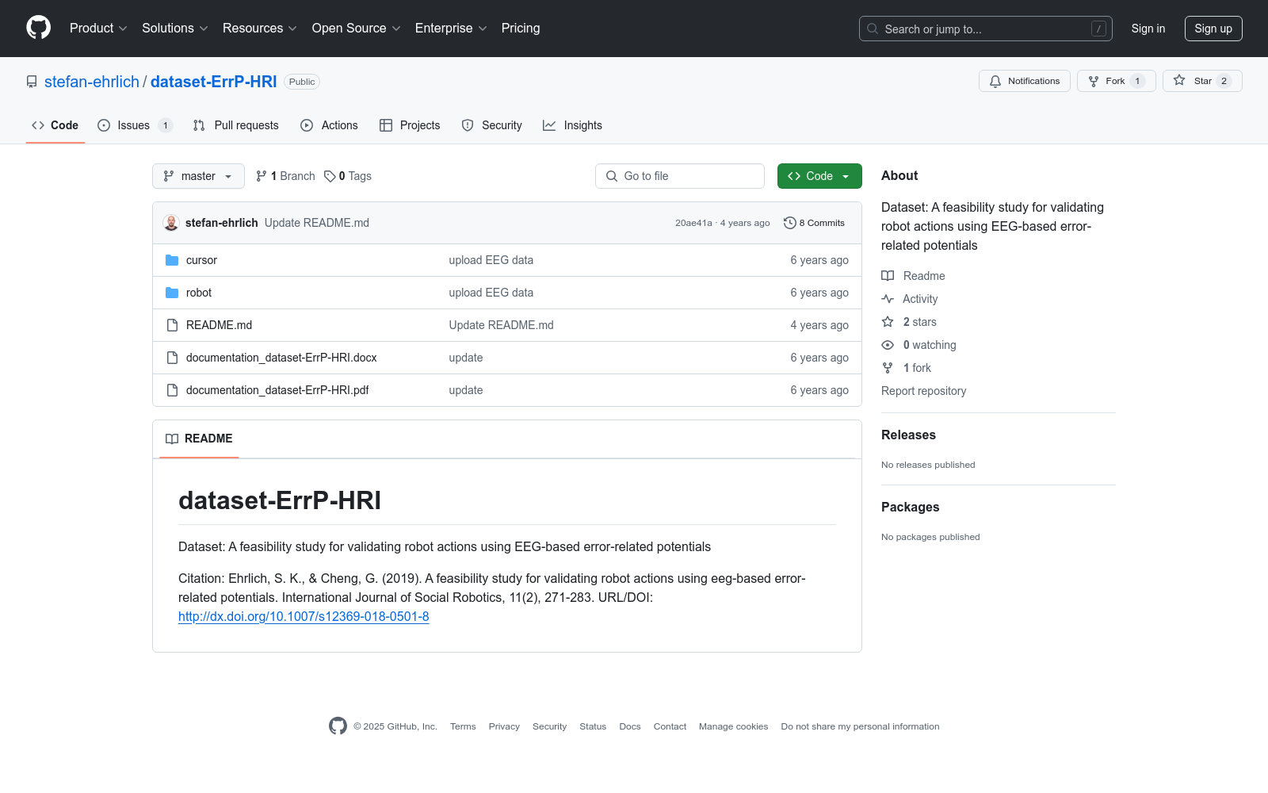Click the Packages heading link
Viewport: 1268px width, 793px height.
[910, 507]
